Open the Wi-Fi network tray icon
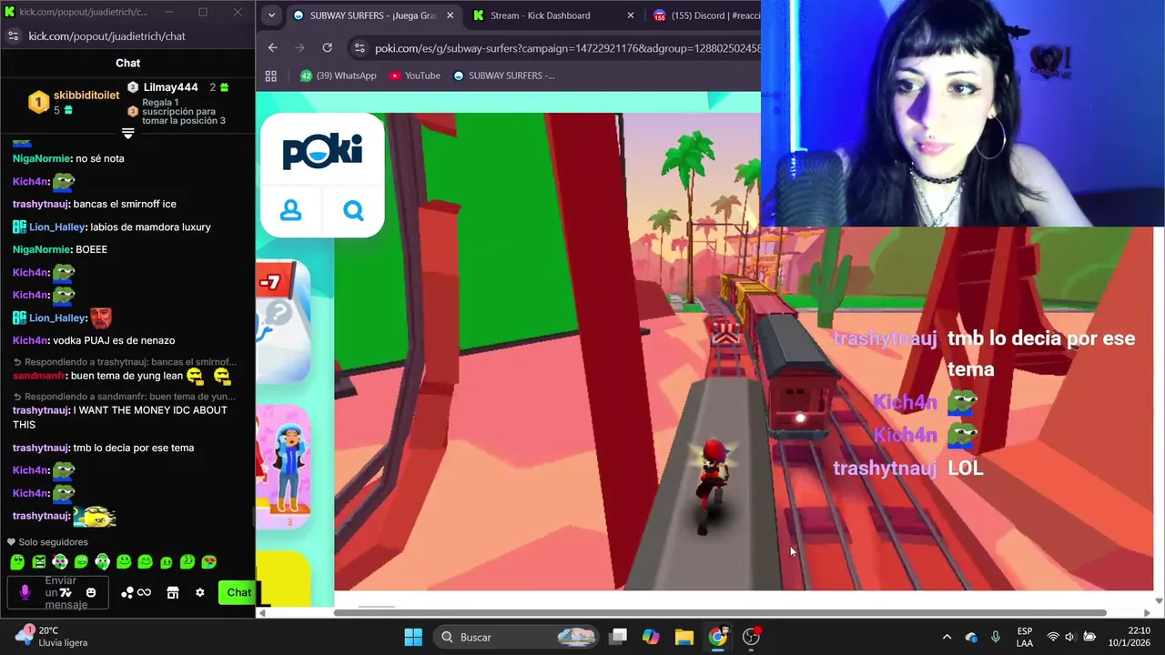The height and width of the screenshot is (655, 1165). 1053,637
